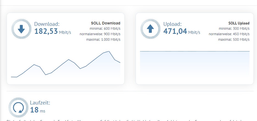Select upload minimal: 300 Mbit/s text

click(x=234, y=29)
